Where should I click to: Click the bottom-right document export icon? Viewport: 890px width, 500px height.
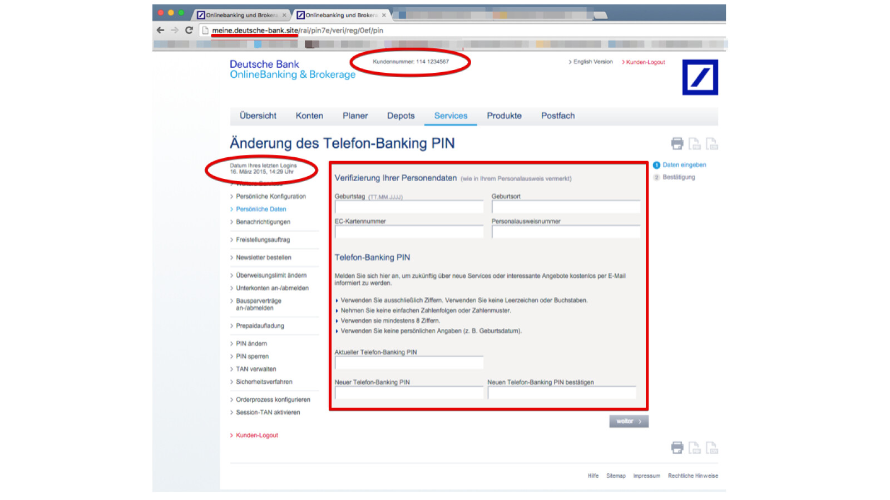point(711,448)
